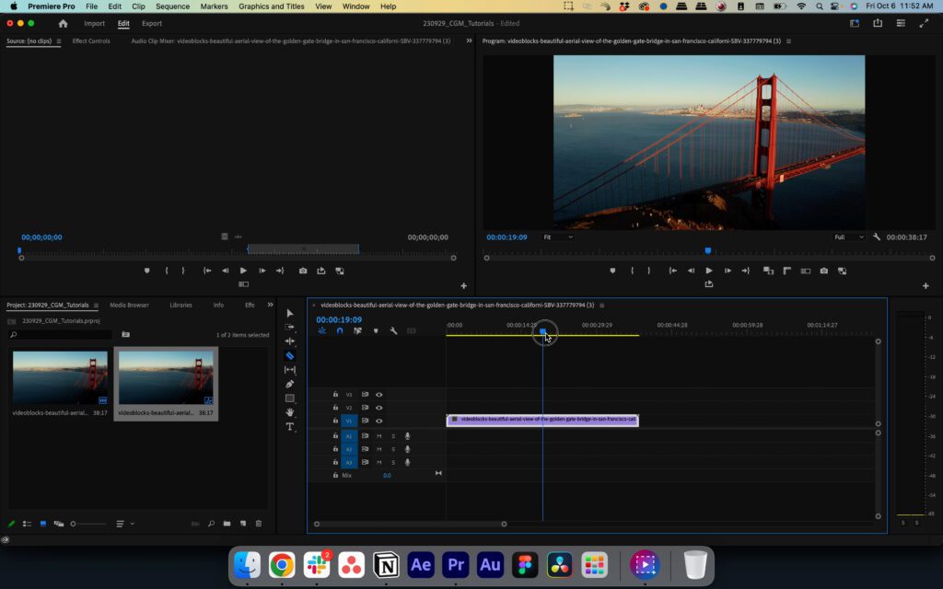943x589 pixels.
Task: Click the New Bin folder icon in Project panel
Action: [227, 523]
